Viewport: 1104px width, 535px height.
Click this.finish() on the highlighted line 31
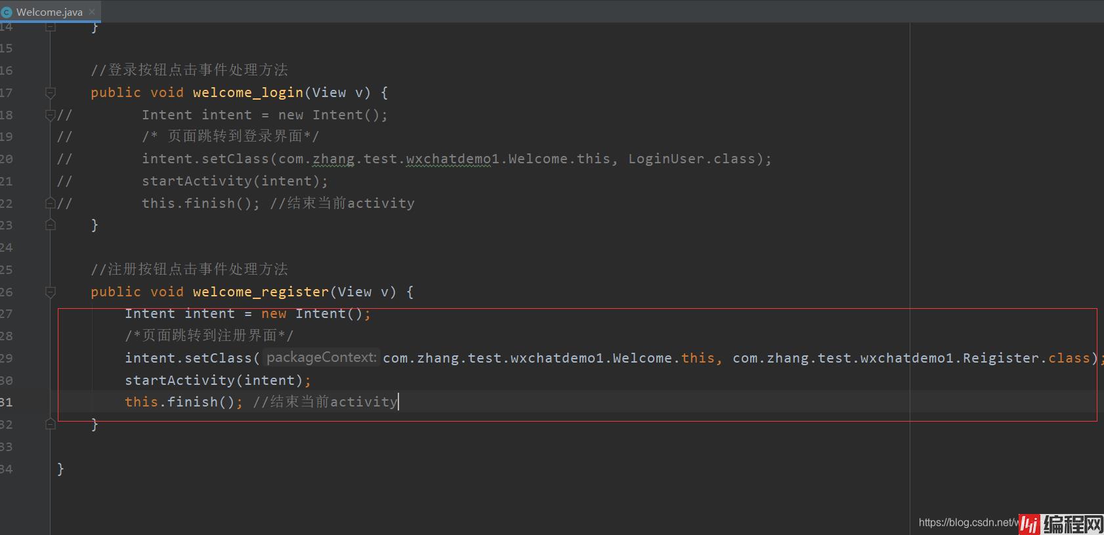tap(184, 402)
